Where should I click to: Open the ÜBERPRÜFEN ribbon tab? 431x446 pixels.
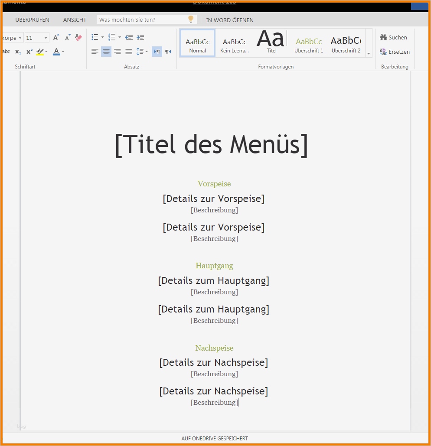32,20
